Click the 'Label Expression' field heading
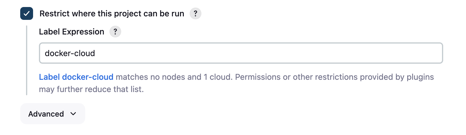The height and width of the screenshot is (135, 466). (x=71, y=32)
